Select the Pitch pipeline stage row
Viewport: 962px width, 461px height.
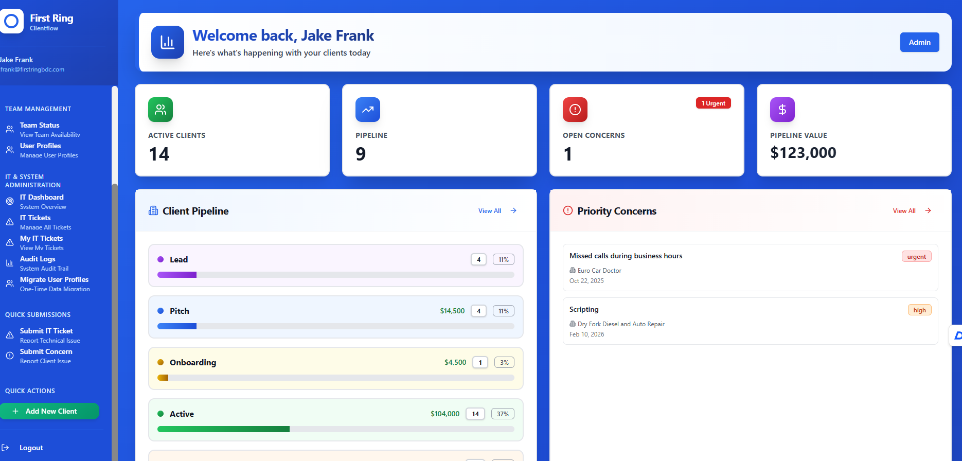tap(336, 317)
